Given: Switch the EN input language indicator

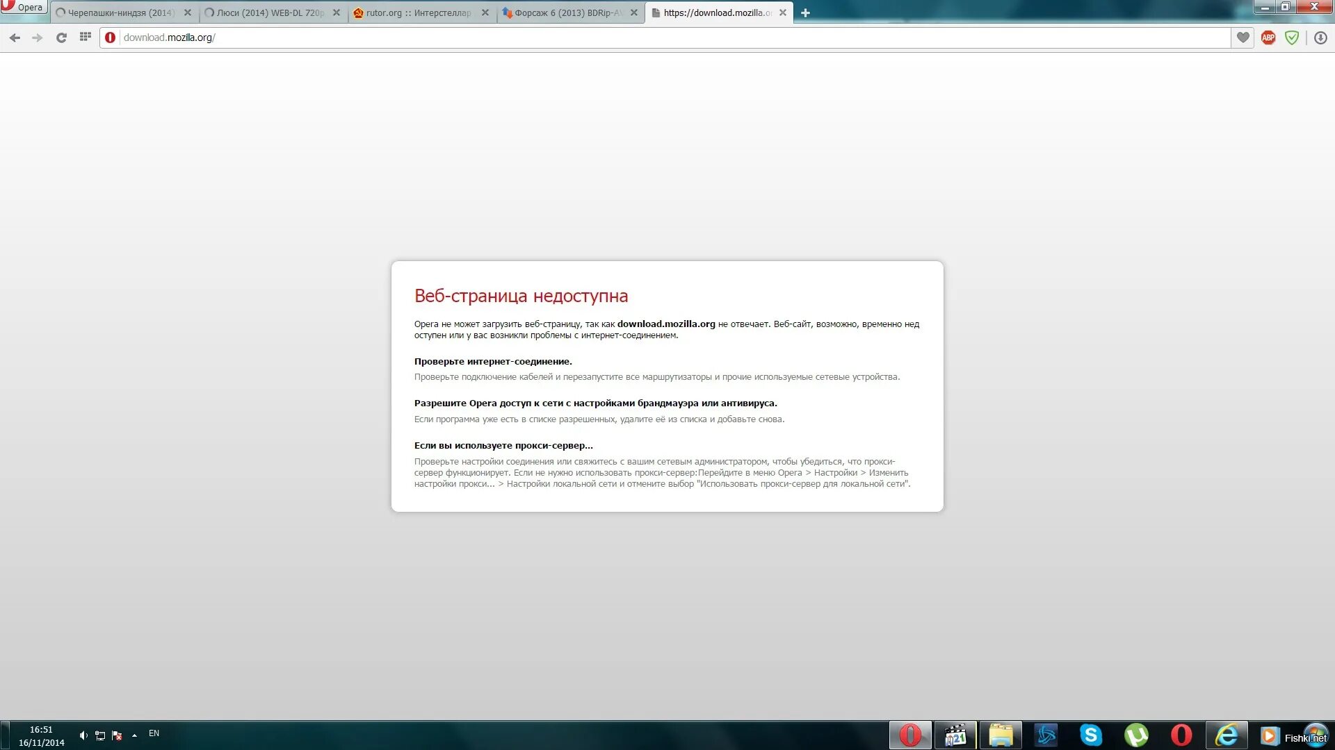Looking at the screenshot, I should [154, 733].
